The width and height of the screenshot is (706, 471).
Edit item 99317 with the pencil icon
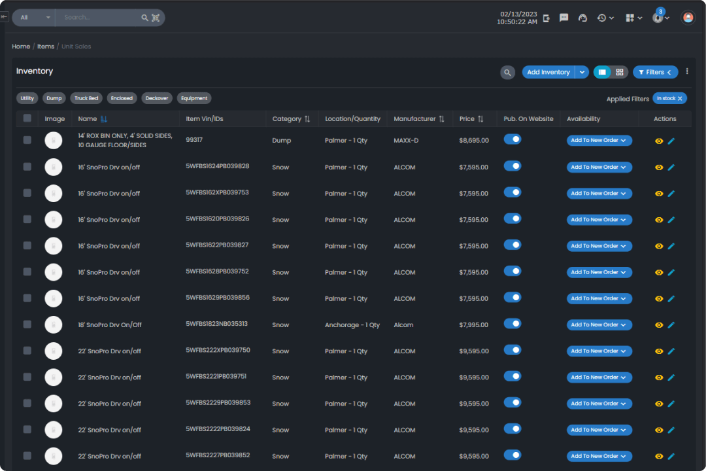coord(671,141)
